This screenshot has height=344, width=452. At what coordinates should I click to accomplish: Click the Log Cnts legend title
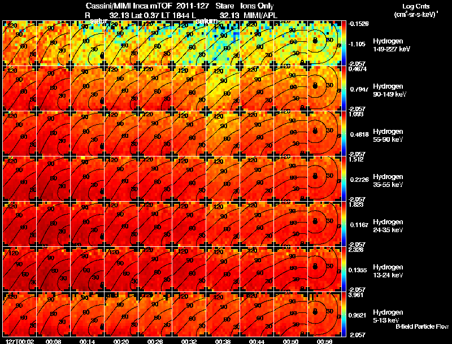[416, 6]
